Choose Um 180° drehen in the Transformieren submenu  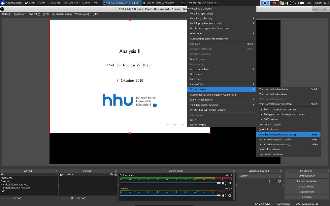288,119
